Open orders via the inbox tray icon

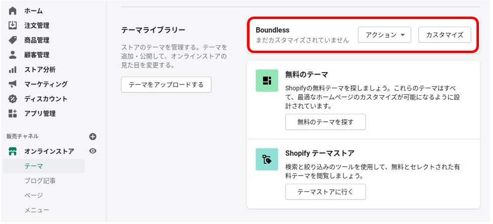(13, 26)
